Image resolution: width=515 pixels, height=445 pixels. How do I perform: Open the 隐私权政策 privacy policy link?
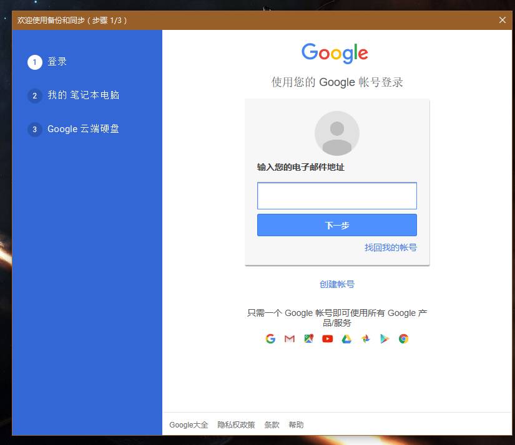(236, 424)
